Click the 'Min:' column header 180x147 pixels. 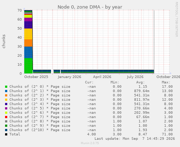coord(115,82)
